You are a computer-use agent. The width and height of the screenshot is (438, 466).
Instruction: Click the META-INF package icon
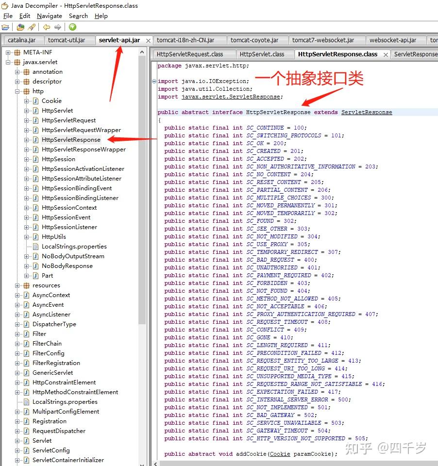(x=17, y=52)
